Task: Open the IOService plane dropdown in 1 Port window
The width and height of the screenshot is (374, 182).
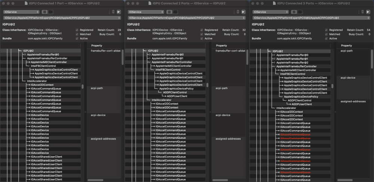Action: click(21, 12)
